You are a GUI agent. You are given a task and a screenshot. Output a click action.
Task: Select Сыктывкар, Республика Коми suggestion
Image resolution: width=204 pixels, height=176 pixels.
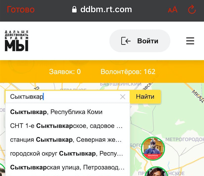56,112
